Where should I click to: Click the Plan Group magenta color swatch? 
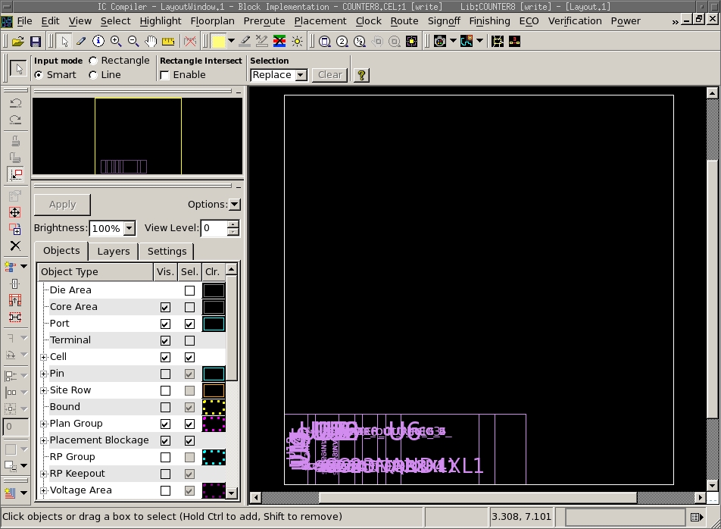click(x=213, y=424)
